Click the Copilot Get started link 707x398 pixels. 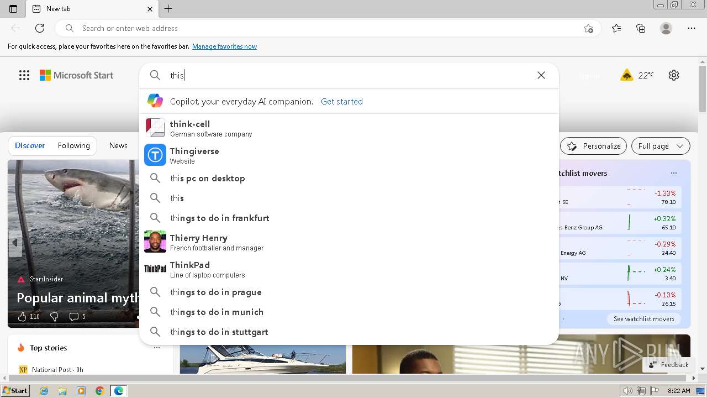[x=342, y=102]
